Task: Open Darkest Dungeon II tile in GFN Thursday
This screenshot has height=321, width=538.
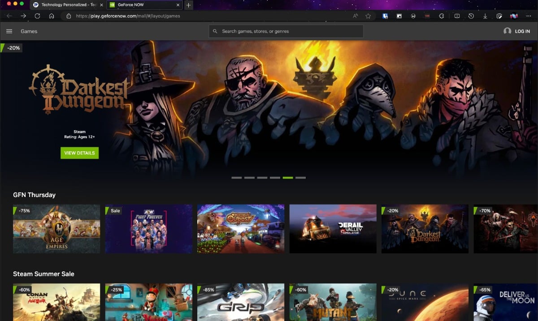Action: 425,229
